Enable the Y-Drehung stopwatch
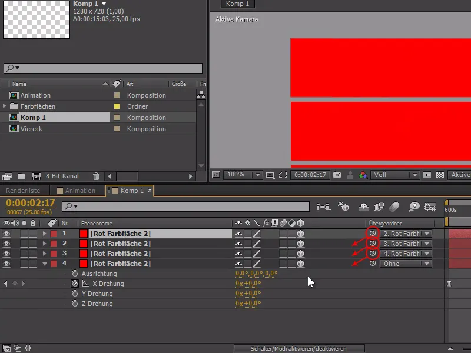The width and height of the screenshot is (471, 353). pos(75,294)
